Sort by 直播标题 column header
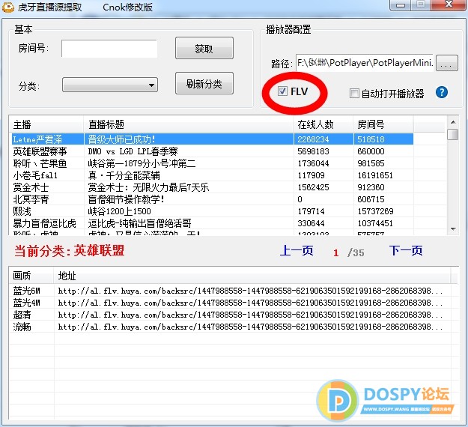 coord(189,124)
